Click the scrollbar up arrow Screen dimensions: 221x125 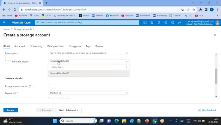coord(216,54)
